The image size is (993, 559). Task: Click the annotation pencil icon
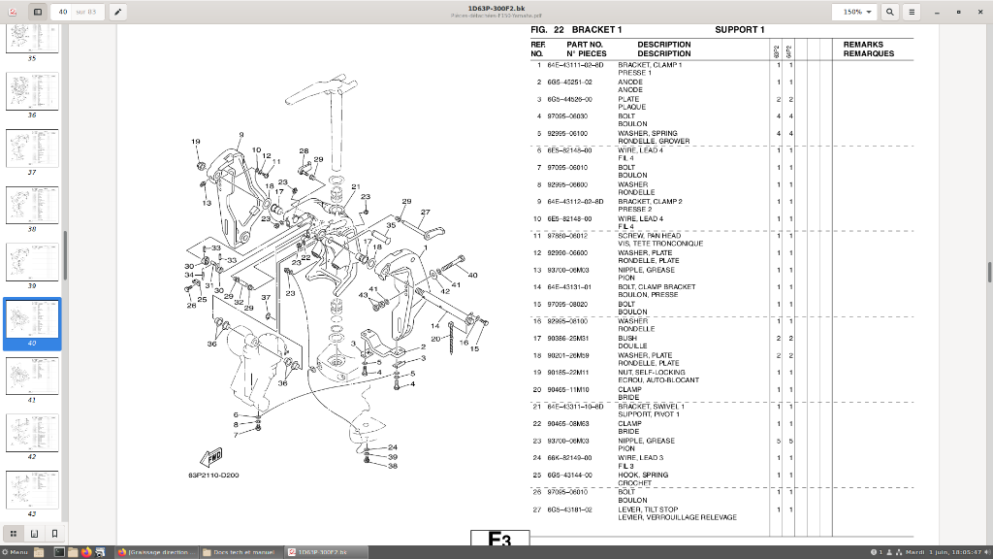point(118,12)
